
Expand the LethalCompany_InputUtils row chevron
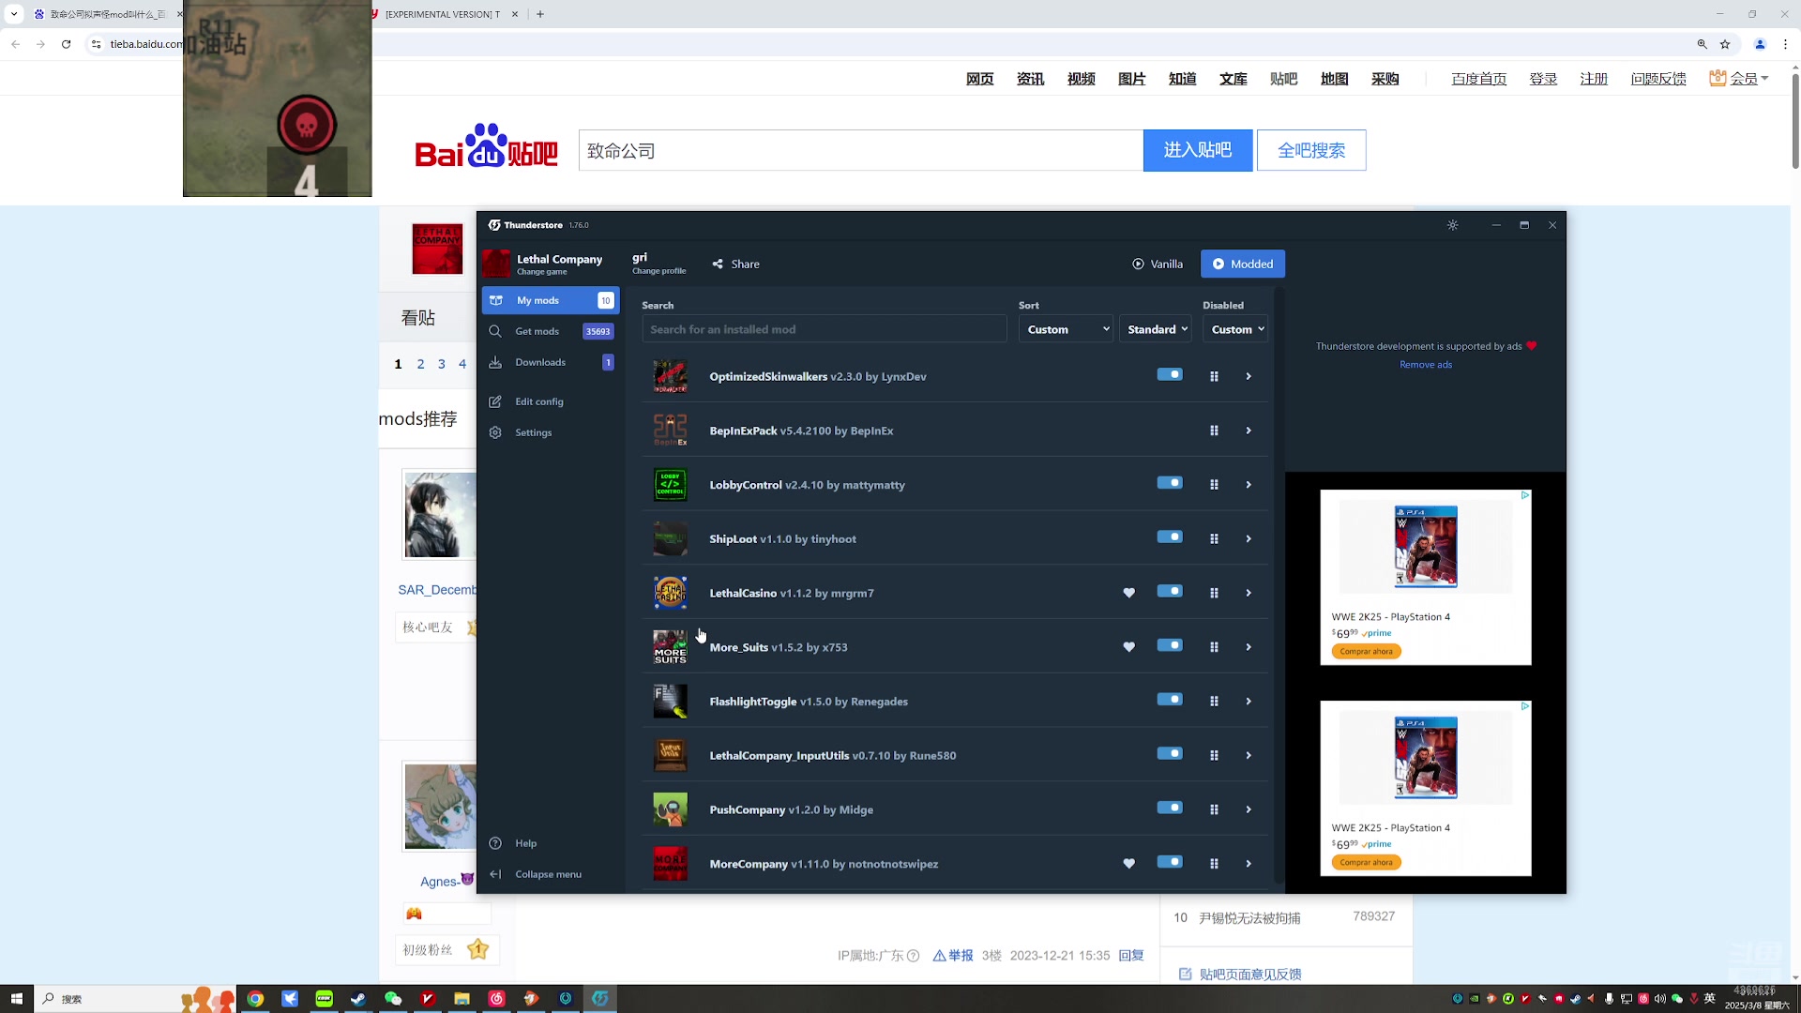tap(1249, 755)
